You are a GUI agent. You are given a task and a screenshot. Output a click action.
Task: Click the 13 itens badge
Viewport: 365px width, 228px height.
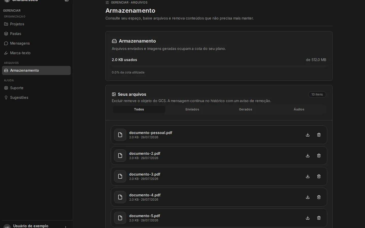click(317, 94)
